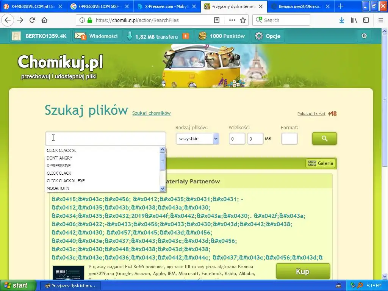Select CLICK CLACK suggestion
This screenshot has height=291, width=388.
[102, 173]
